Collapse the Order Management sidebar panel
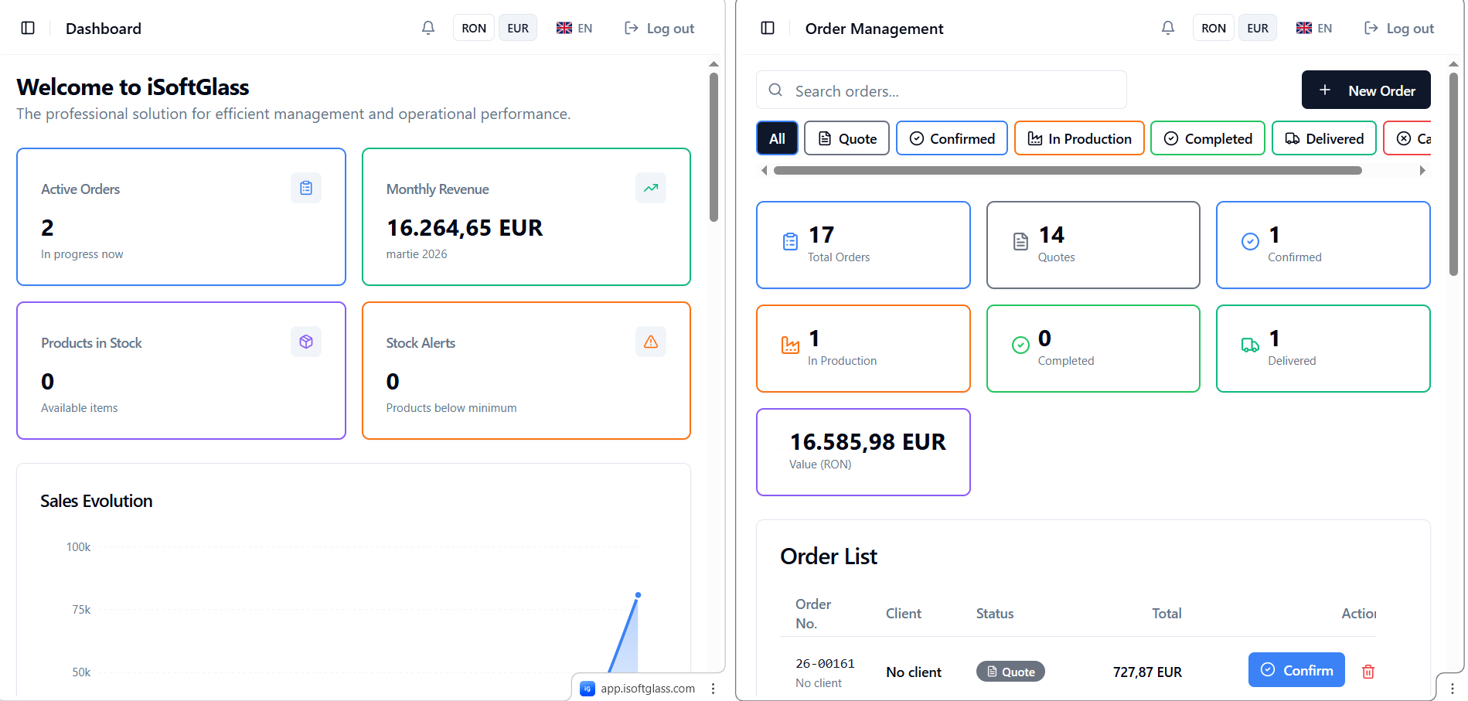This screenshot has height=701, width=1468. (x=766, y=27)
